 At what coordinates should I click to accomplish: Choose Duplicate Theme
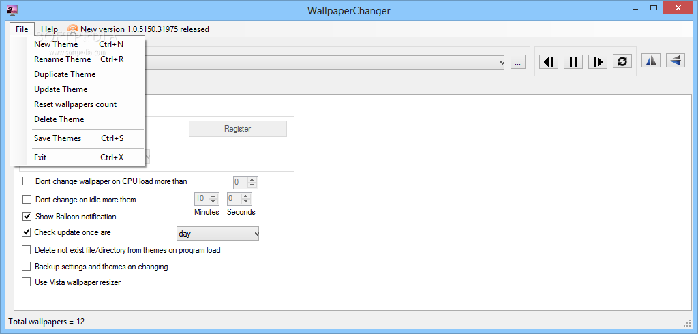[78, 74]
